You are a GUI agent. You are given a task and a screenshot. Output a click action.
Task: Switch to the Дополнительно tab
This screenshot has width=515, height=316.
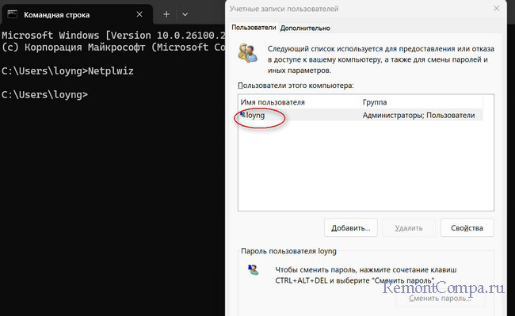pyautogui.click(x=305, y=29)
